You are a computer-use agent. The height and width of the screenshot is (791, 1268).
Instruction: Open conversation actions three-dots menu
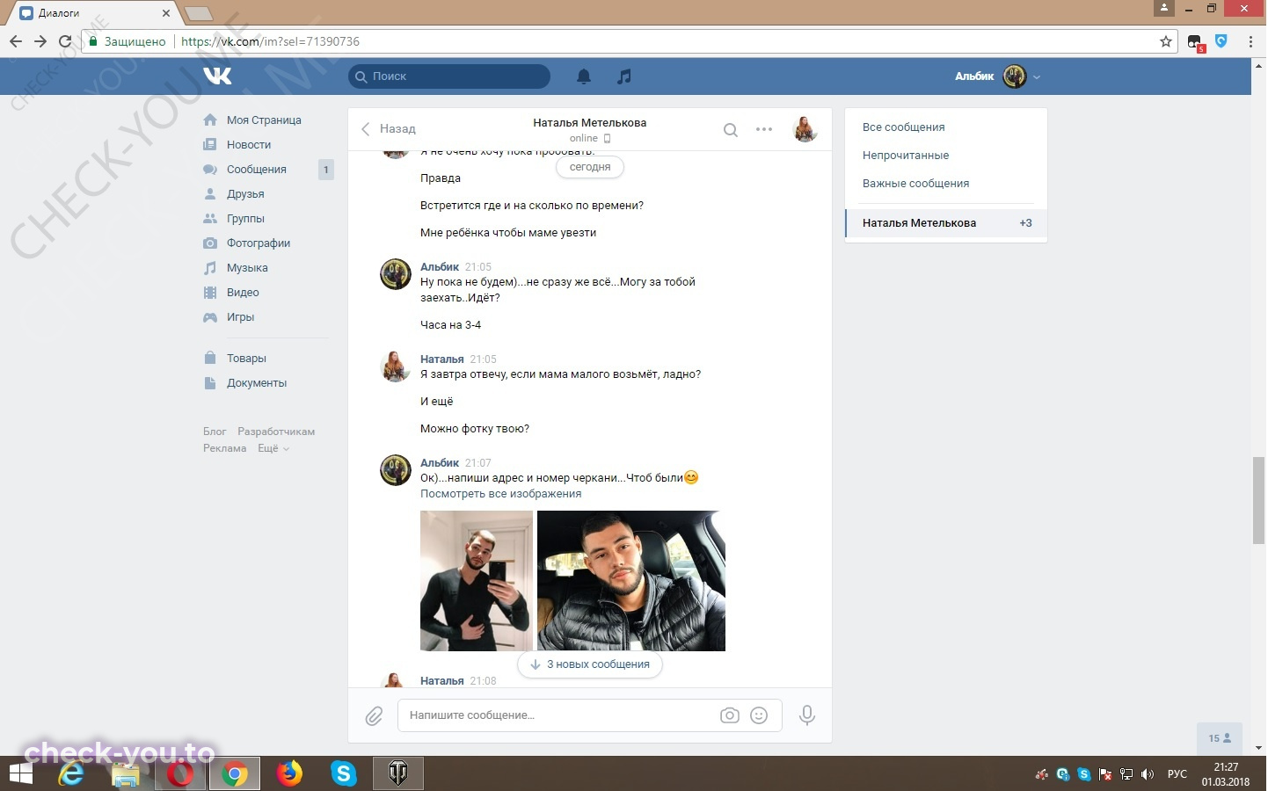pyautogui.click(x=764, y=129)
